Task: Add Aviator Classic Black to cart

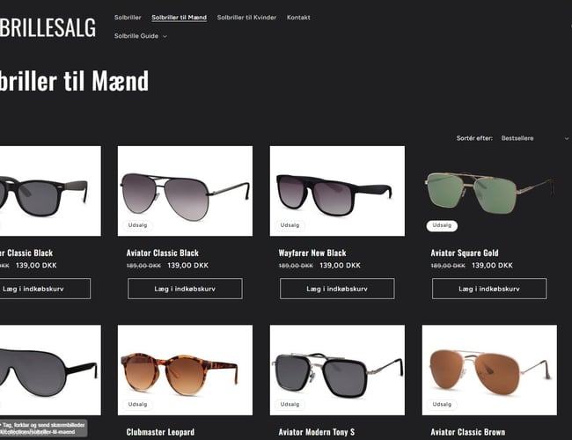Action: click(185, 289)
